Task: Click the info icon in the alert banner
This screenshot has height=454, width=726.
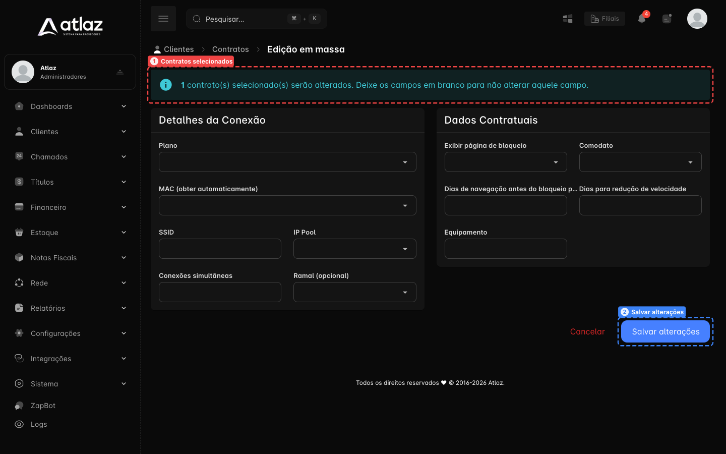Action: (x=166, y=85)
